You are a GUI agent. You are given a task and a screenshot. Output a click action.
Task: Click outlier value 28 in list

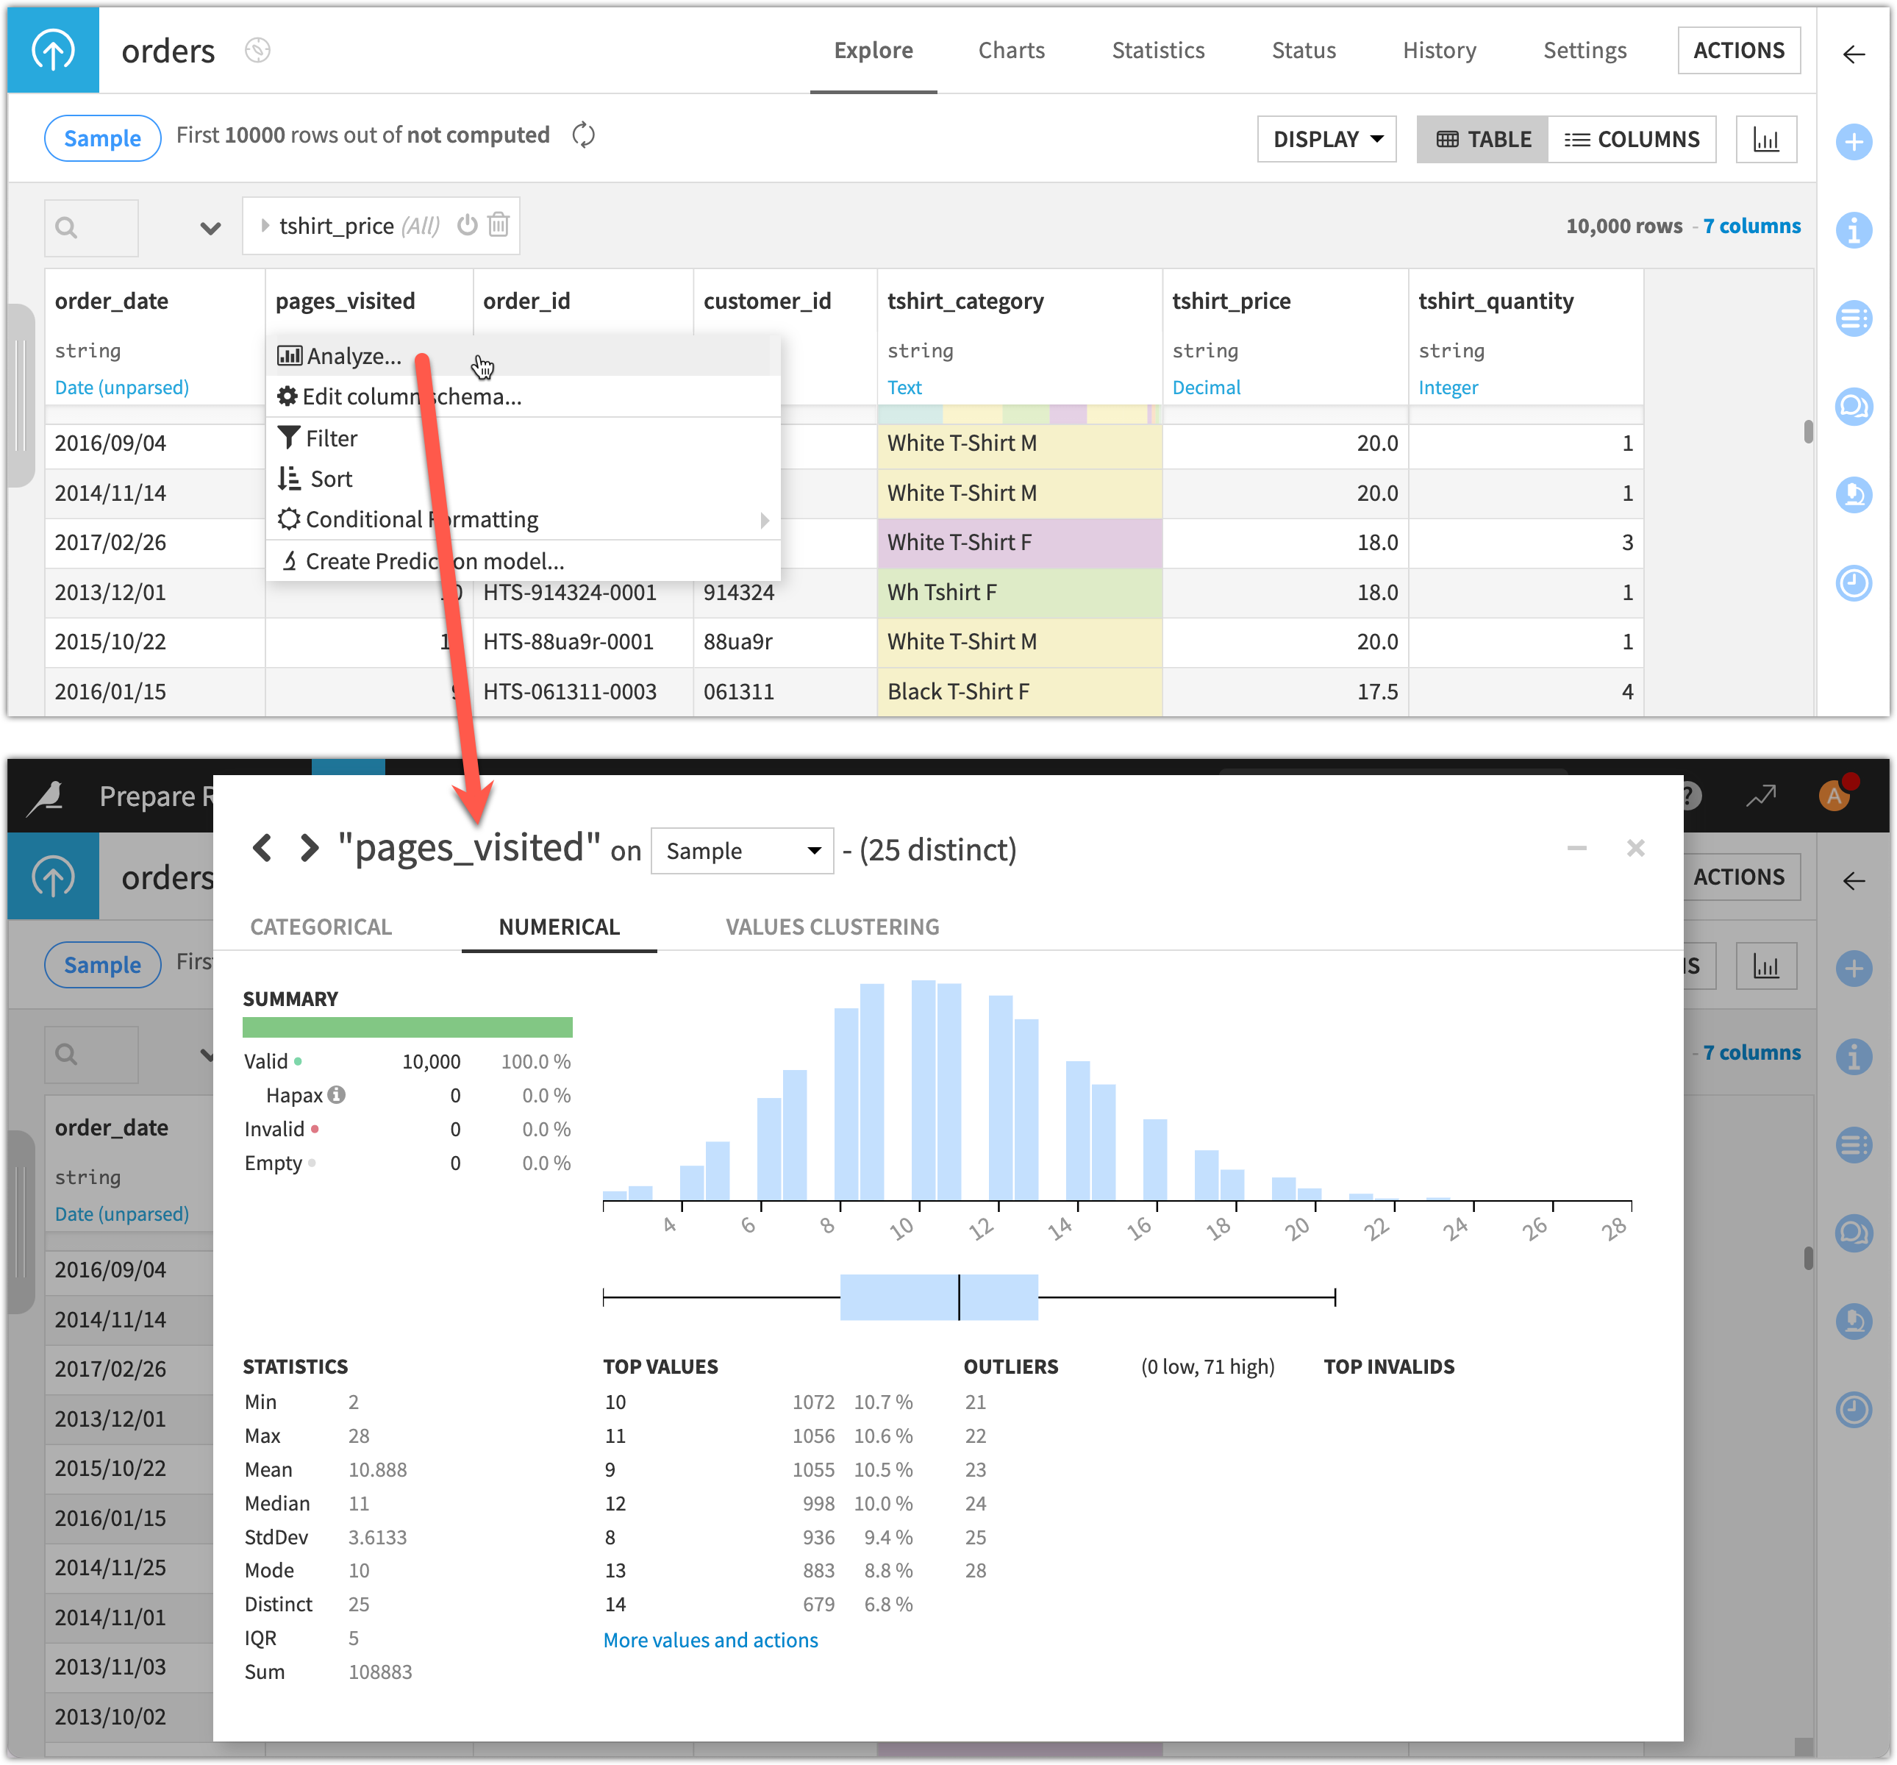tap(975, 1570)
